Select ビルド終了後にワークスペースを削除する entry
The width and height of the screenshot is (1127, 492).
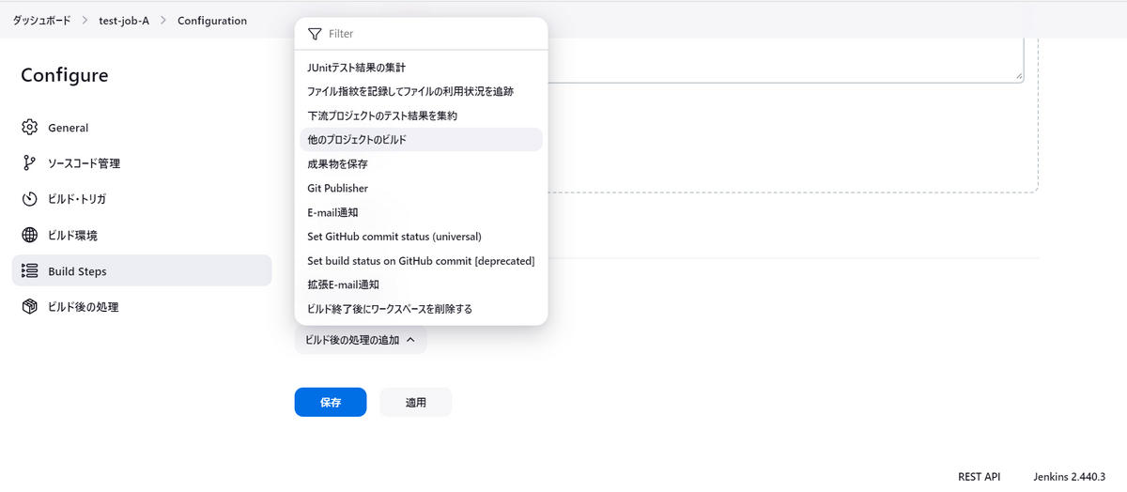(421, 308)
